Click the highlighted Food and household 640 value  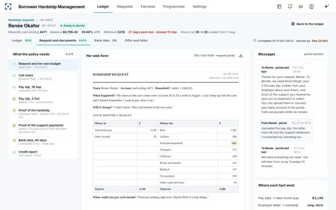point(234,143)
